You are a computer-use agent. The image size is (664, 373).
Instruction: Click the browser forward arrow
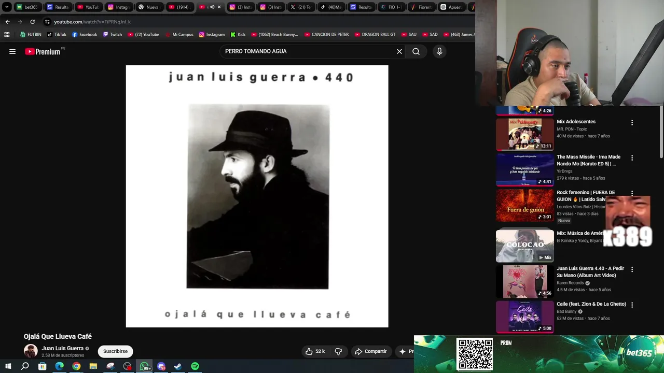click(x=20, y=22)
